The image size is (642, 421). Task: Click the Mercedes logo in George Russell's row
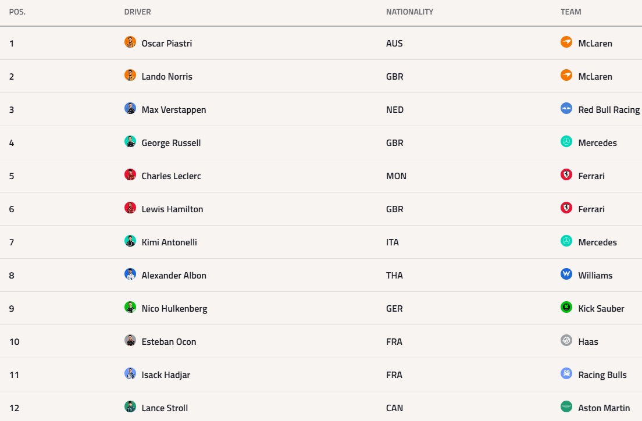pyautogui.click(x=566, y=142)
